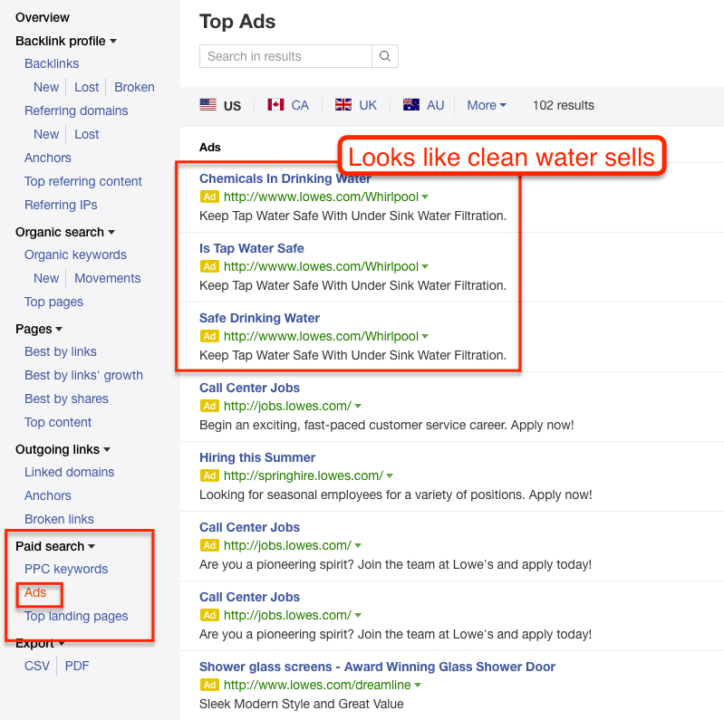
Task: Export results as PDF
Action: [77, 666]
